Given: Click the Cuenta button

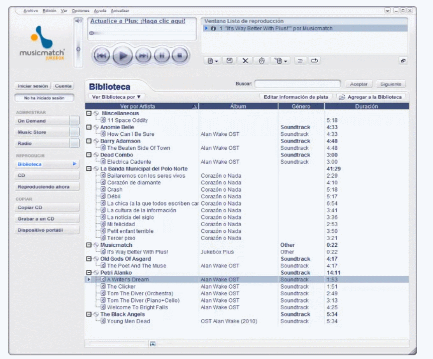Looking at the screenshot, I should click(63, 86).
